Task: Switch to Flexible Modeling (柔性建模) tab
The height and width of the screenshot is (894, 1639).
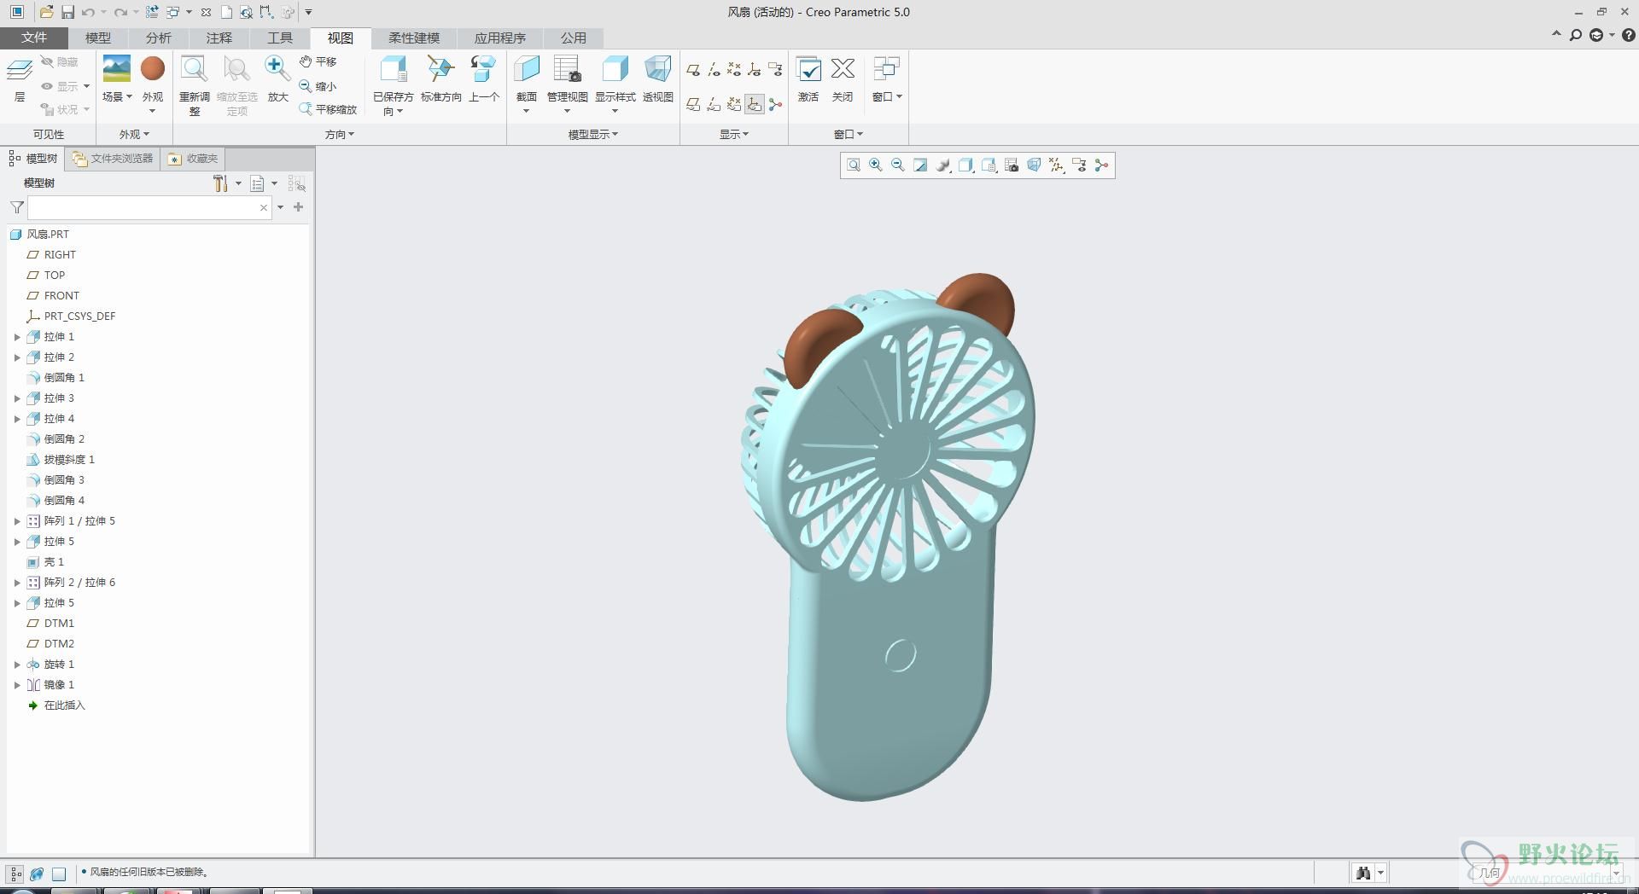Action: [x=414, y=38]
